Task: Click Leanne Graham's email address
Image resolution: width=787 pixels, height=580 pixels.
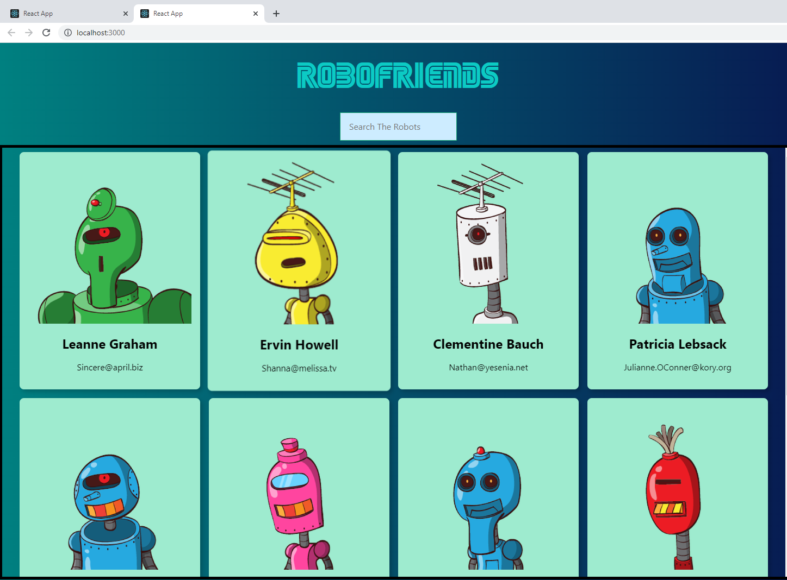Action: [109, 367]
